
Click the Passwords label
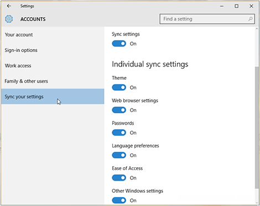pyautogui.click(x=123, y=123)
